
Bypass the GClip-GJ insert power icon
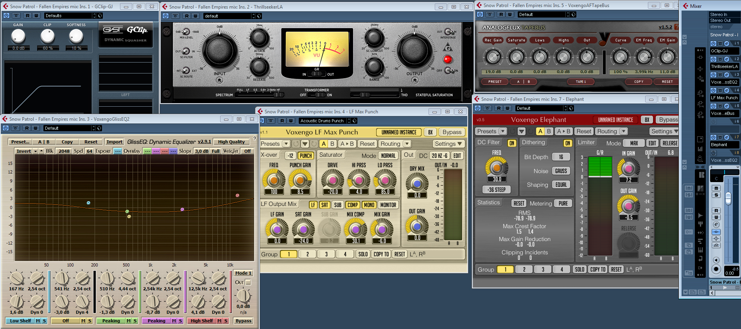[x=713, y=43]
